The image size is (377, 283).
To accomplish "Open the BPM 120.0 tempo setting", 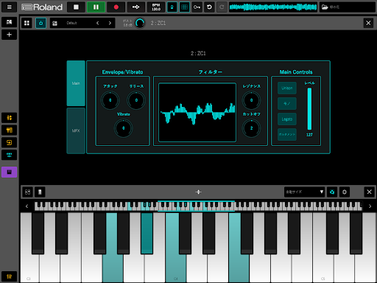I will click(156, 7).
